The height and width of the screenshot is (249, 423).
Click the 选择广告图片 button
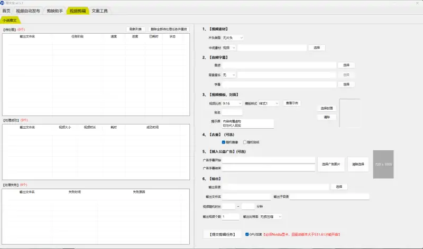(x=332, y=164)
